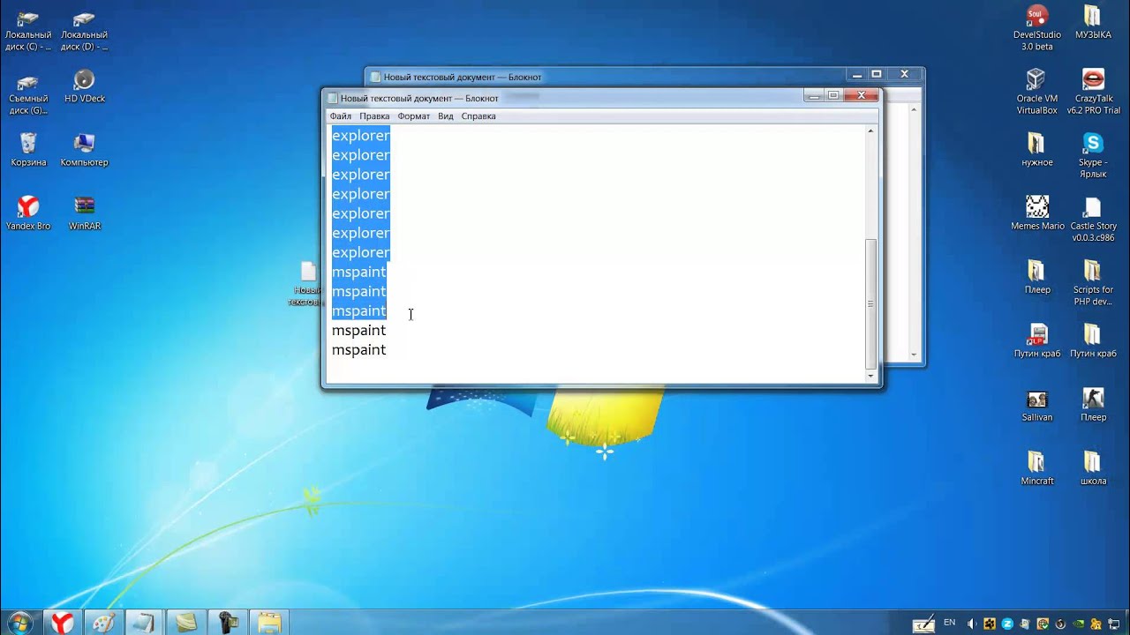This screenshot has width=1130, height=635.
Task: Open Paint from the taskbar
Action: [x=103, y=623]
